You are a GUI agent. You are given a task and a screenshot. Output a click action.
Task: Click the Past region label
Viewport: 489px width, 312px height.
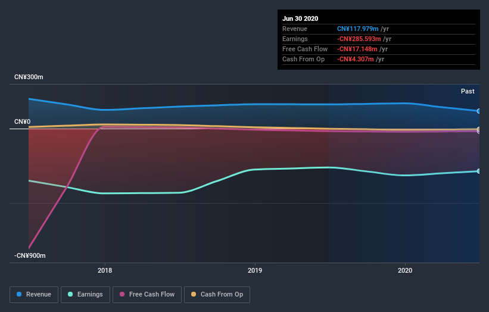coord(468,91)
